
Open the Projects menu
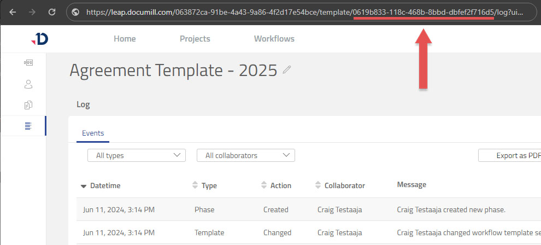(x=195, y=39)
